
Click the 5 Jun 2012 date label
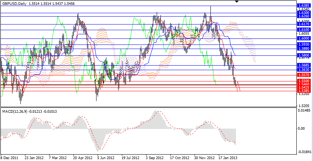tap(106, 158)
